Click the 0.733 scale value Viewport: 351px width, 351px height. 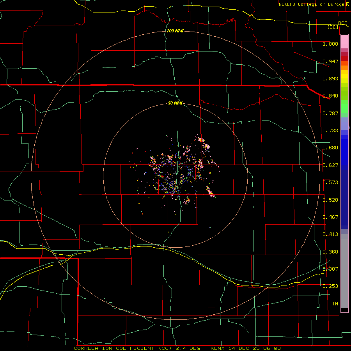[330, 131]
